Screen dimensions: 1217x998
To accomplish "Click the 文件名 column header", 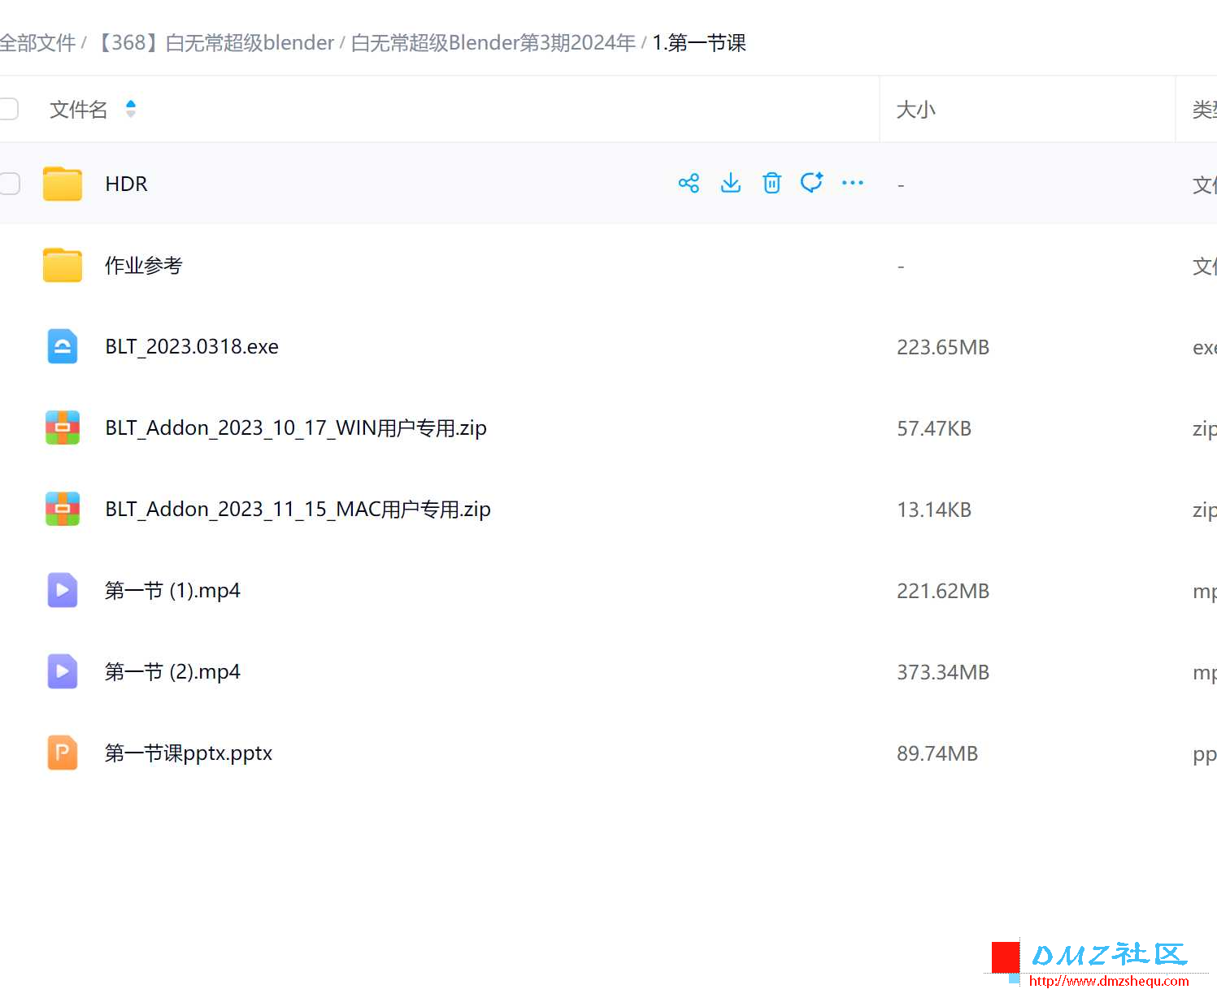I will coord(79,109).
